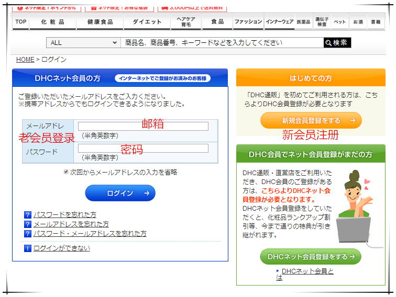Viewport: 396px width, 297px height.
Task: Click the woman with laptop illustration
Action: (359, 209)
